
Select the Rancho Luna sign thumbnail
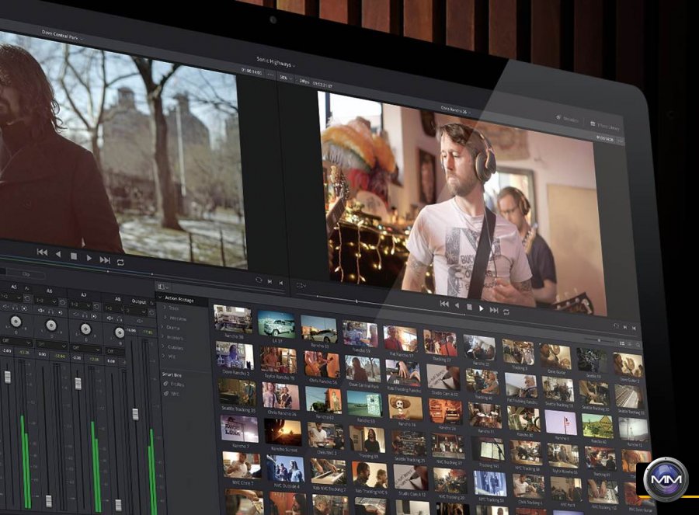coord(239,428)
